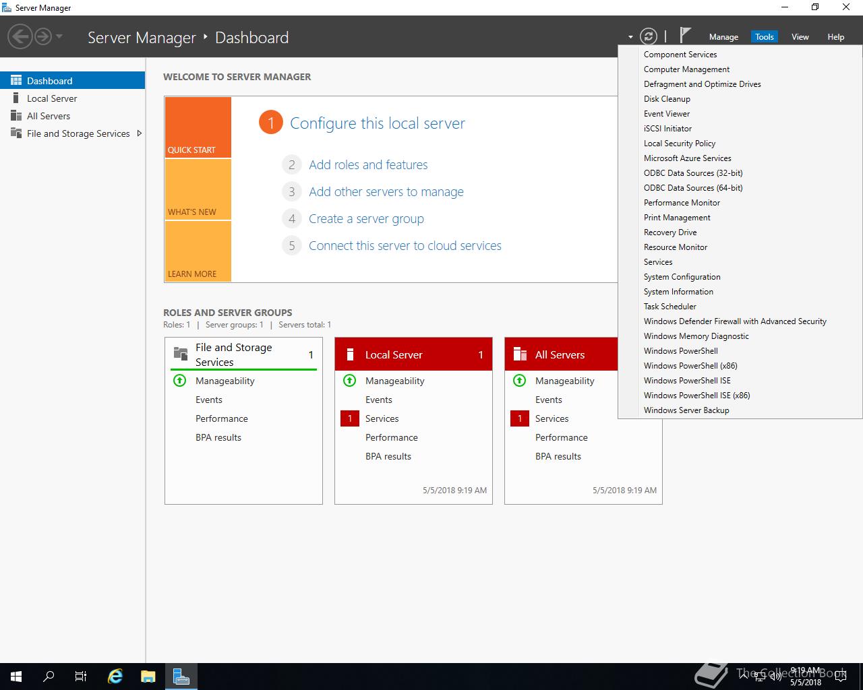Screen dimensions: 863x690
Task: Select the WHAT'S NEW tile
Action: tap(198, 189)
